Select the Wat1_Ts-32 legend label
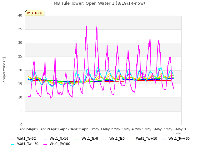 26,138
